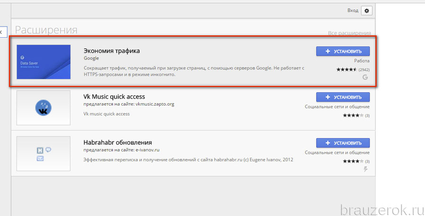Image resolution: width=425 pixels, height=216 pixels.
Task: Install the Vk Music quick access extension
Action: click(343, 97)
